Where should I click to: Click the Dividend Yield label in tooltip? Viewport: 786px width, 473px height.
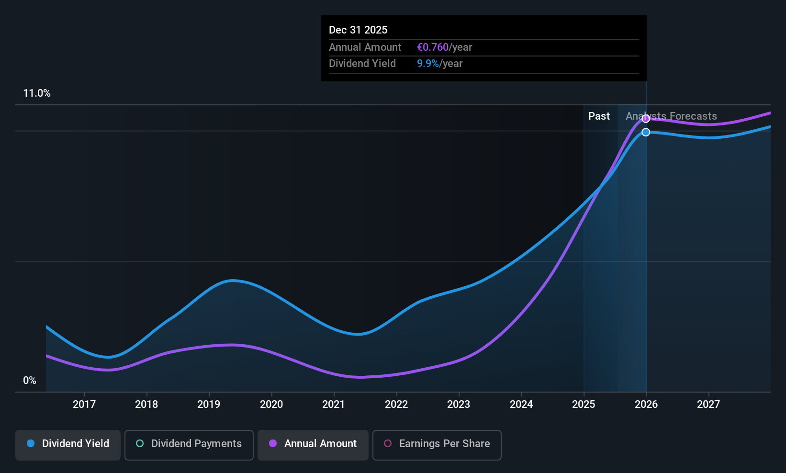[x=362, y=64]
